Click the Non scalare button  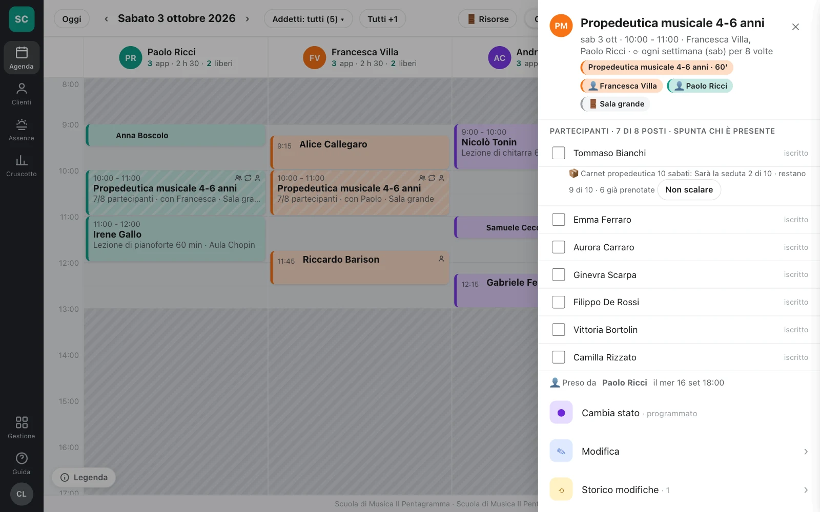[689, 189]
